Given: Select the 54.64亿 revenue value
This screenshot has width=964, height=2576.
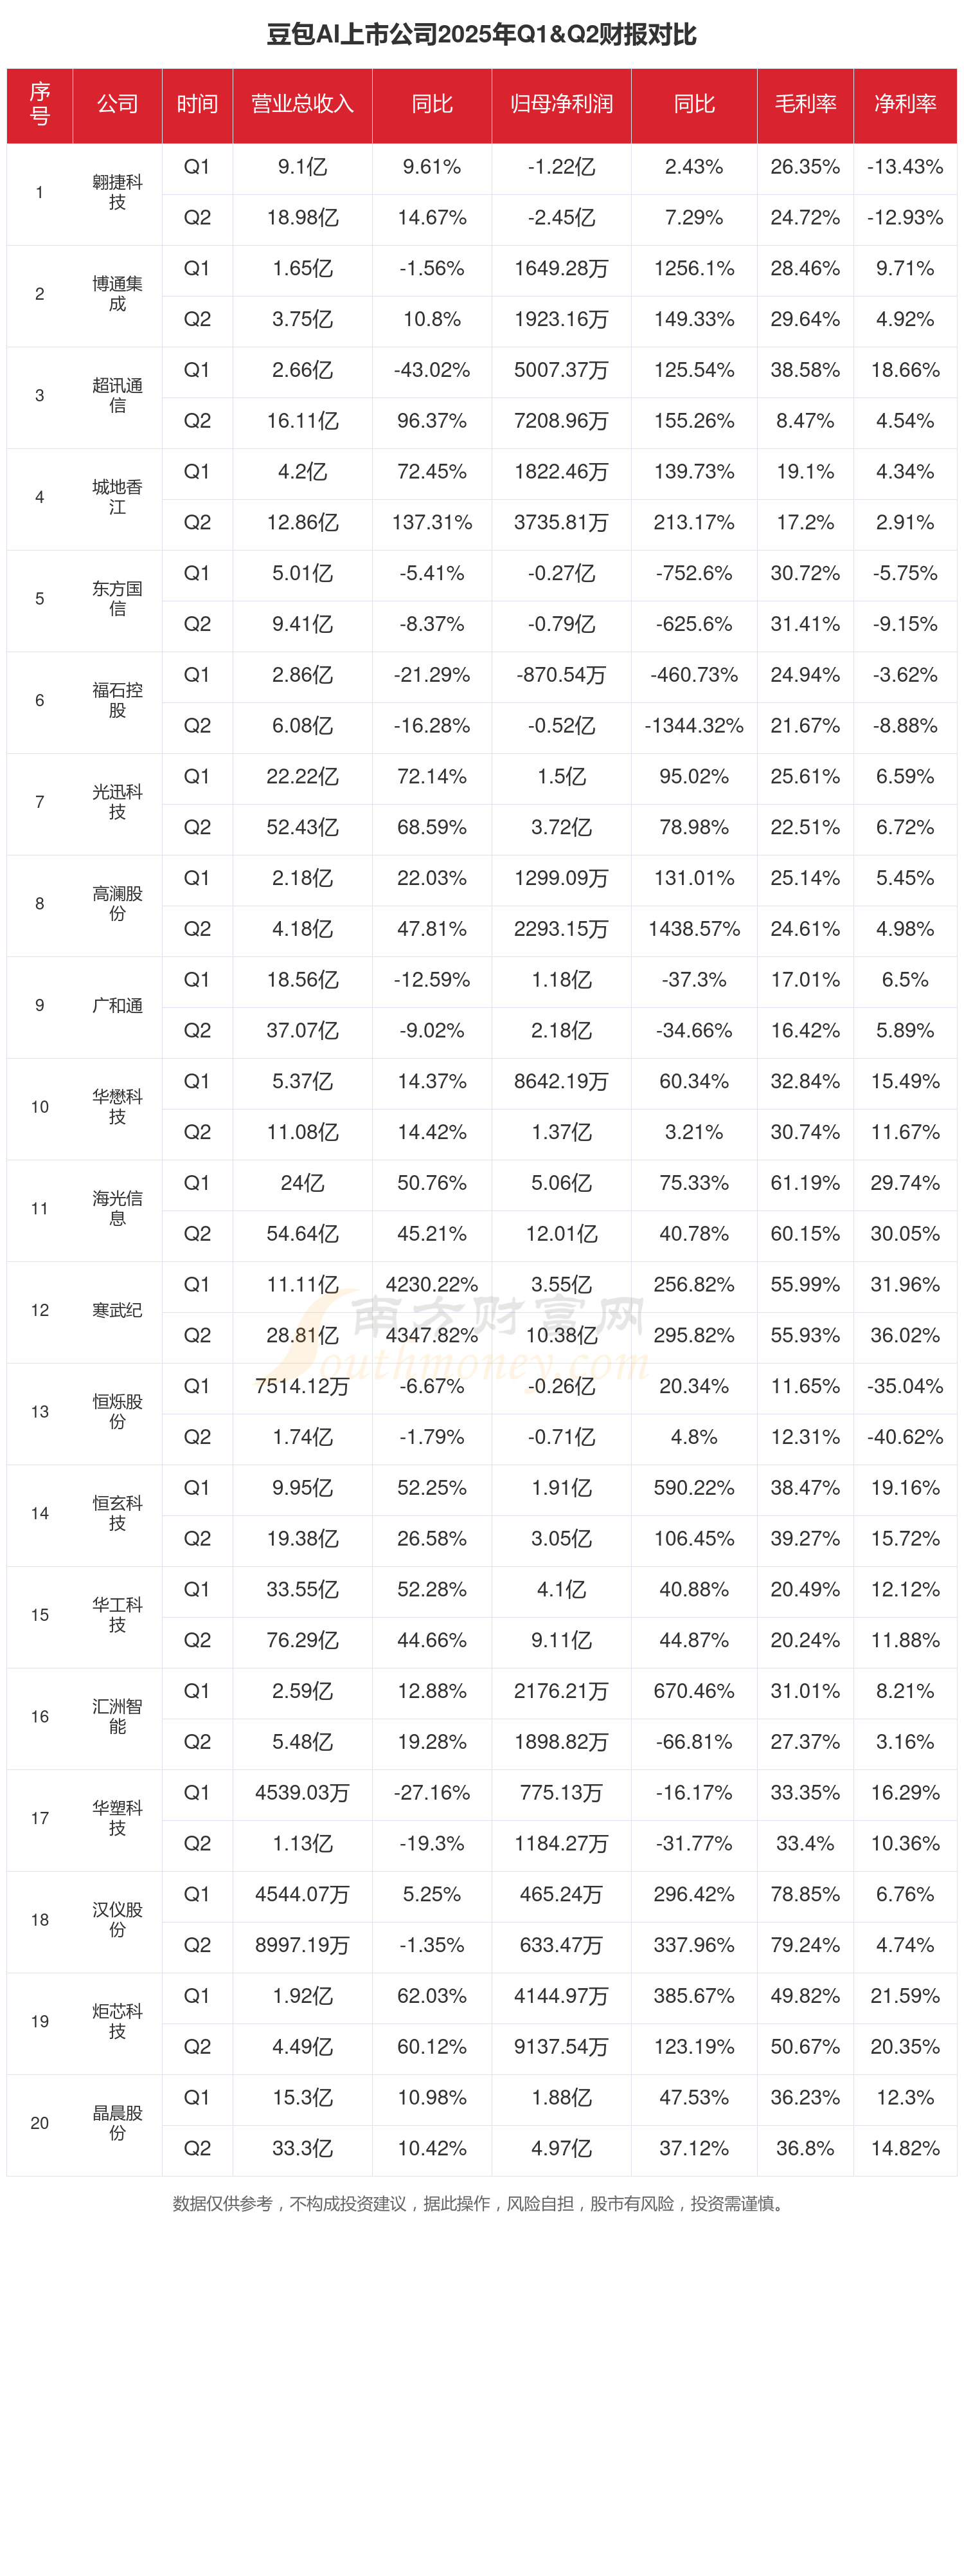Looking at the screenshot, I should (301, 1234).
